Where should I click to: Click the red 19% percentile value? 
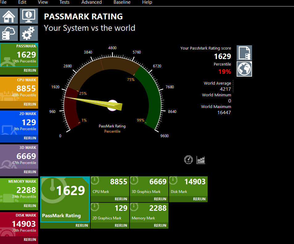pyautogui.click(x=225, y=72)
